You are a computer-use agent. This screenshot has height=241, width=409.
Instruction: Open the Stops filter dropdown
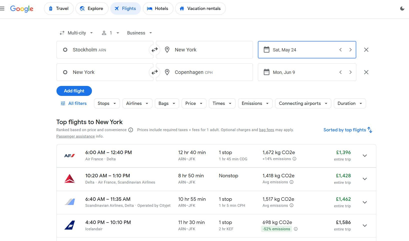click(107, 103)
